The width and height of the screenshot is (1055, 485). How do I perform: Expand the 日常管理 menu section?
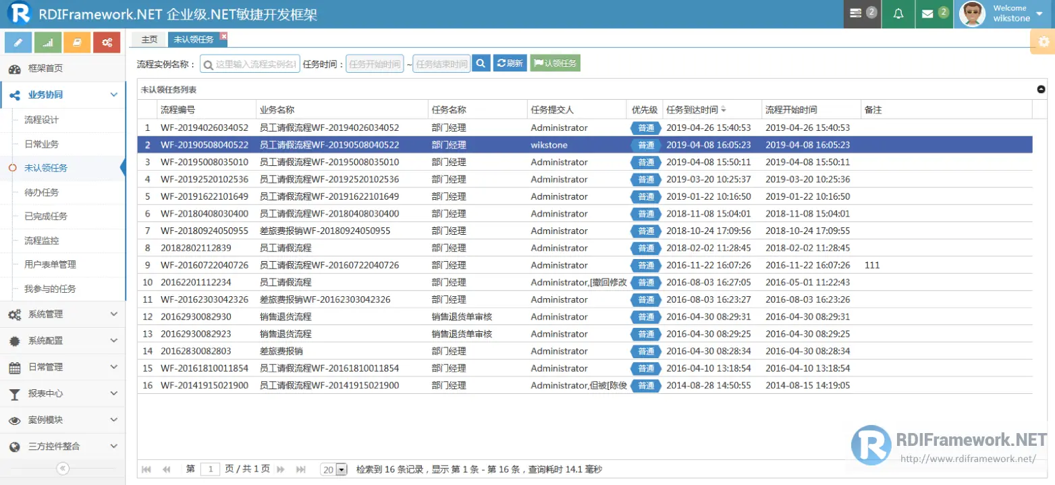point(63,367)
